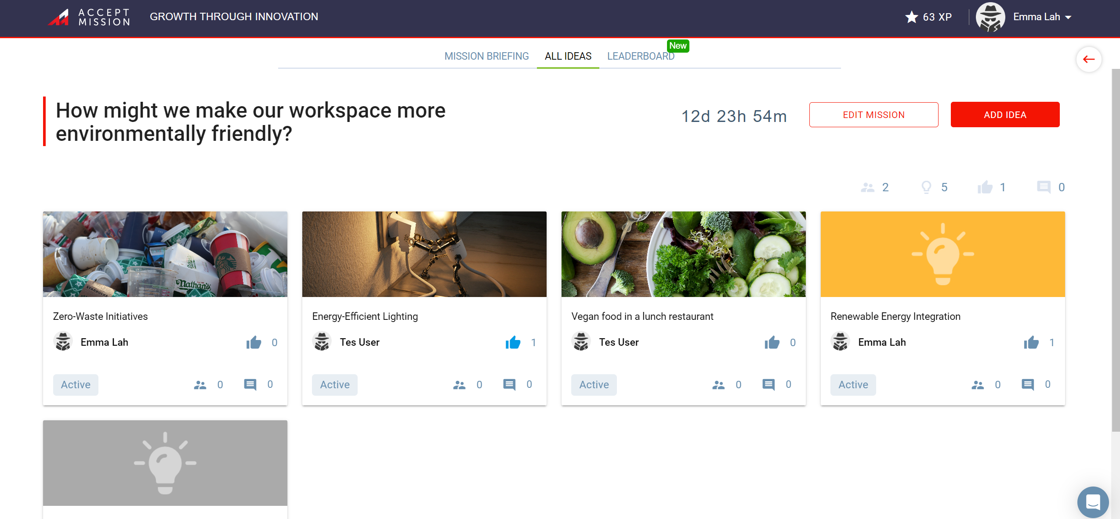Click Tes User avatar on Energy-Efficient Lighting card
This screenshot has width=1120, height=519.
(x=322, y=341)
